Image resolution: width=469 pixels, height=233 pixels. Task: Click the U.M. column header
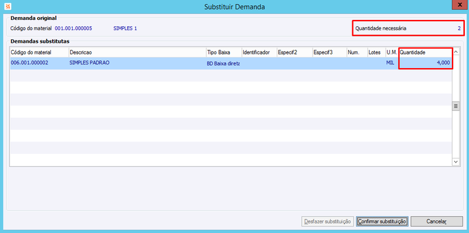point(392,52)
